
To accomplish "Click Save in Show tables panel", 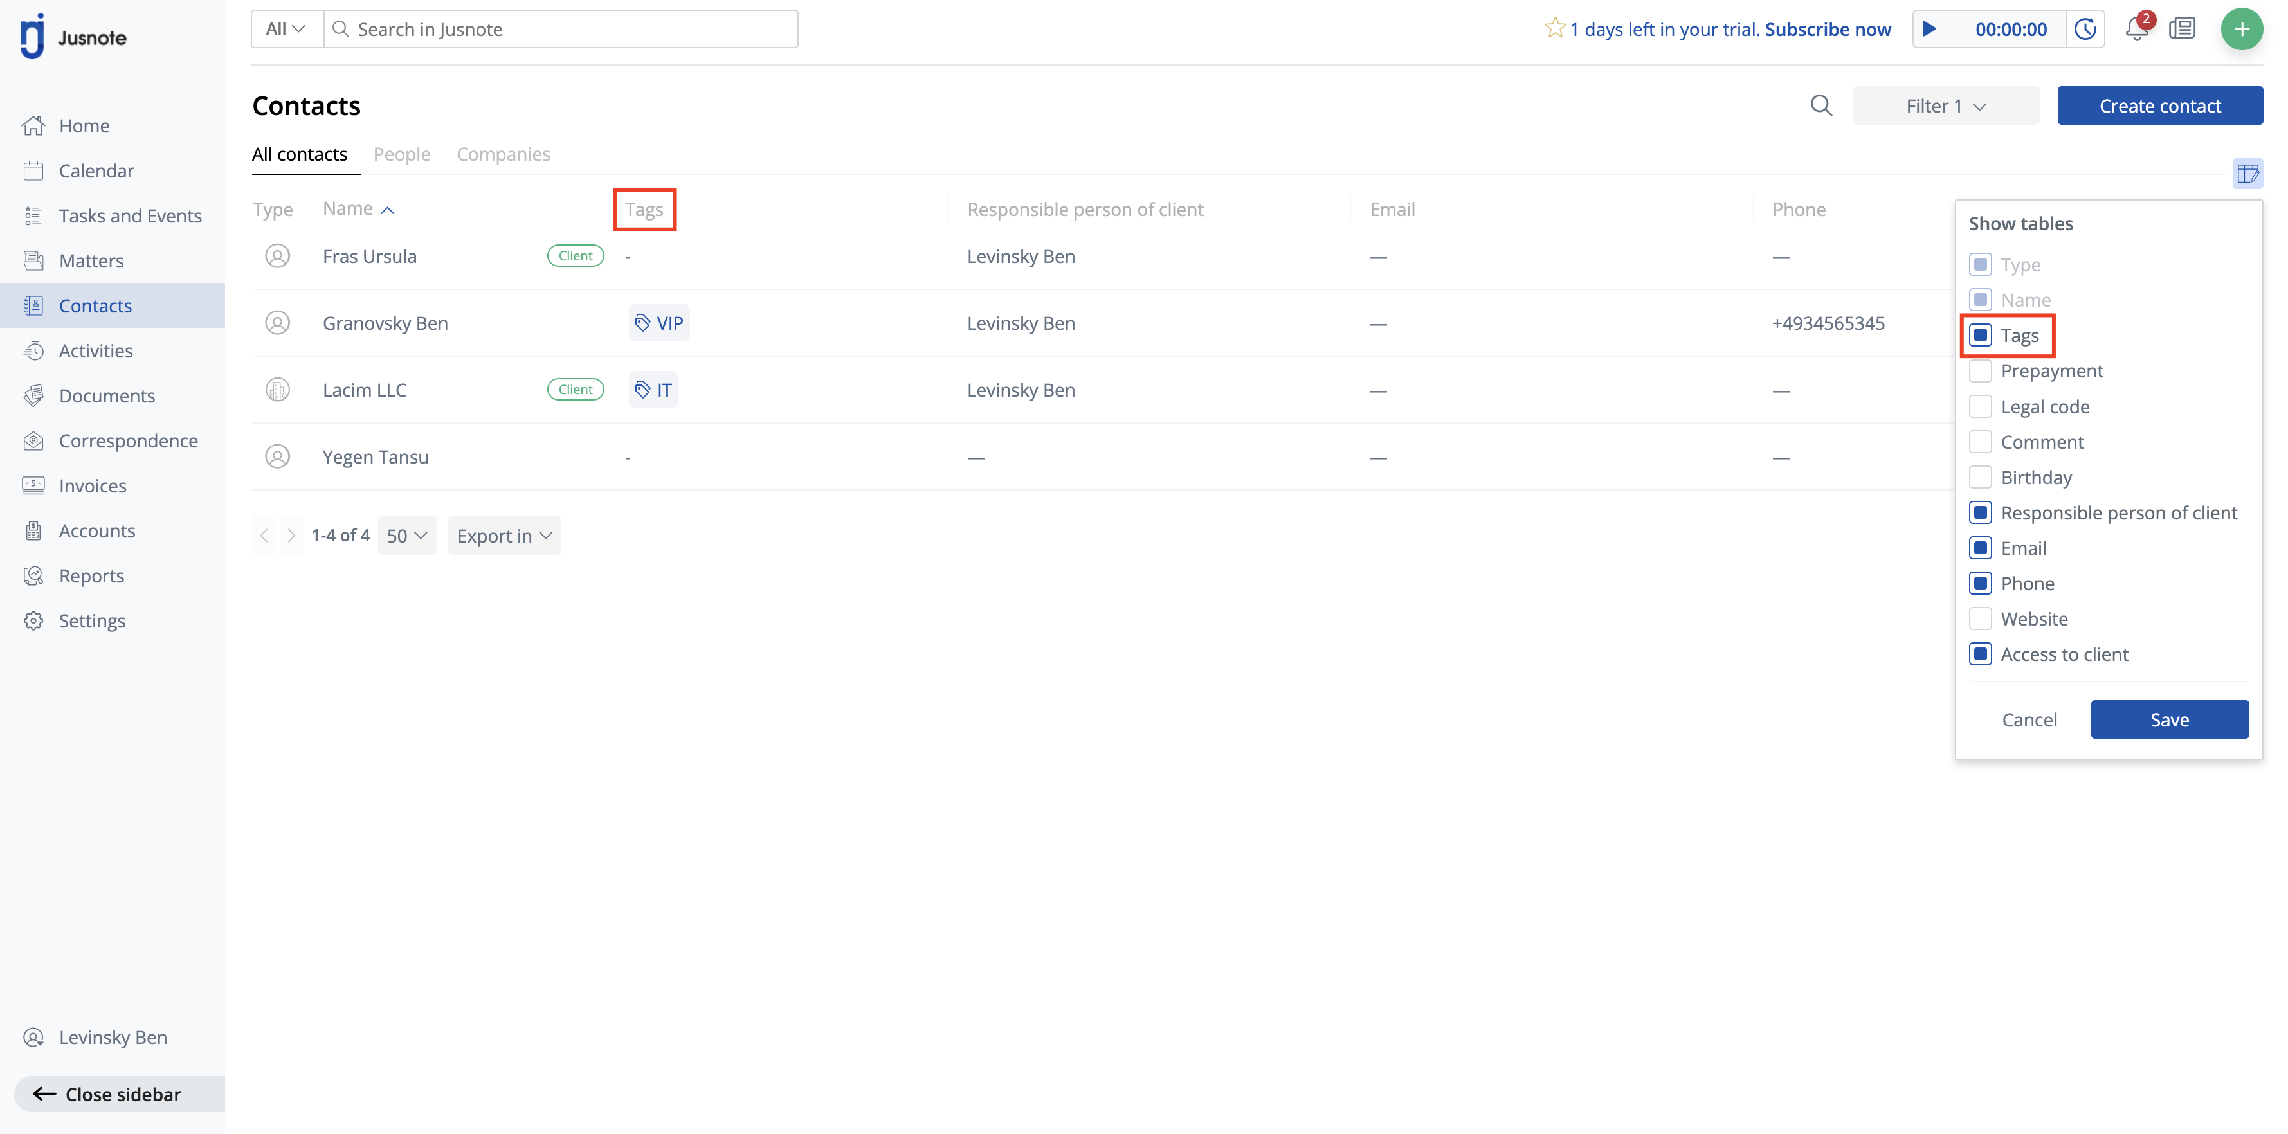I will point(2170,719).
